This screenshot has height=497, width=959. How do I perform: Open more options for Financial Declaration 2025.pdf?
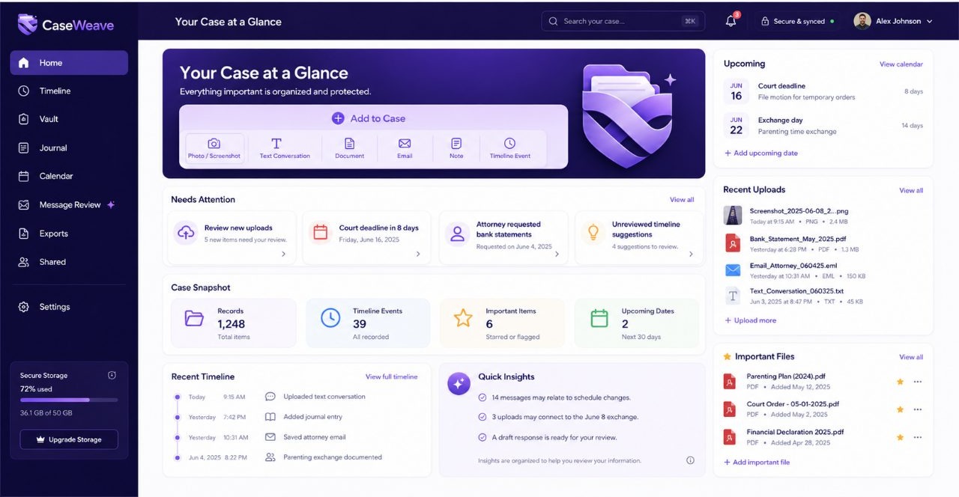point(918,437)
